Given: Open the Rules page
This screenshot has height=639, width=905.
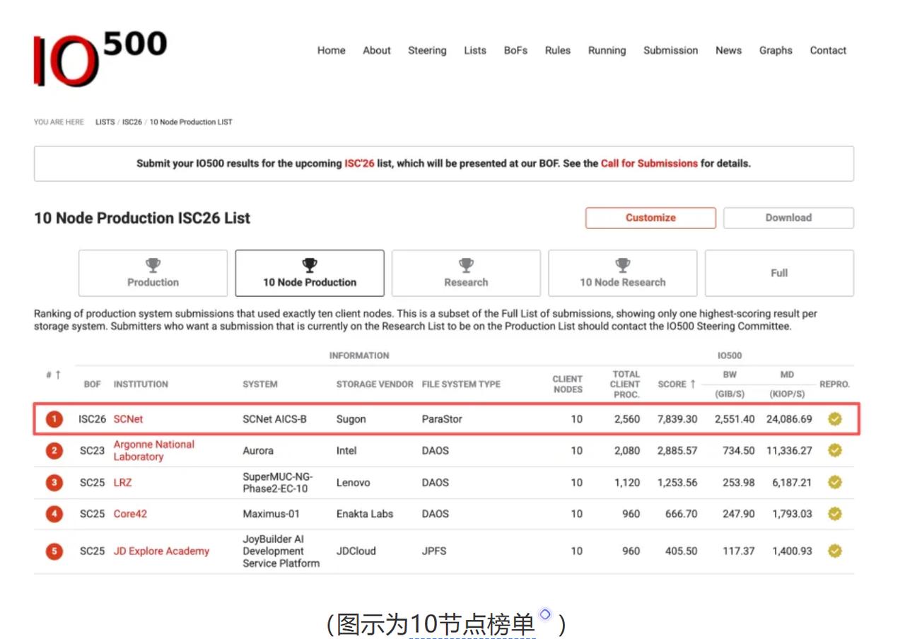Looking at the screenshot, I should (x=558, y=50).
